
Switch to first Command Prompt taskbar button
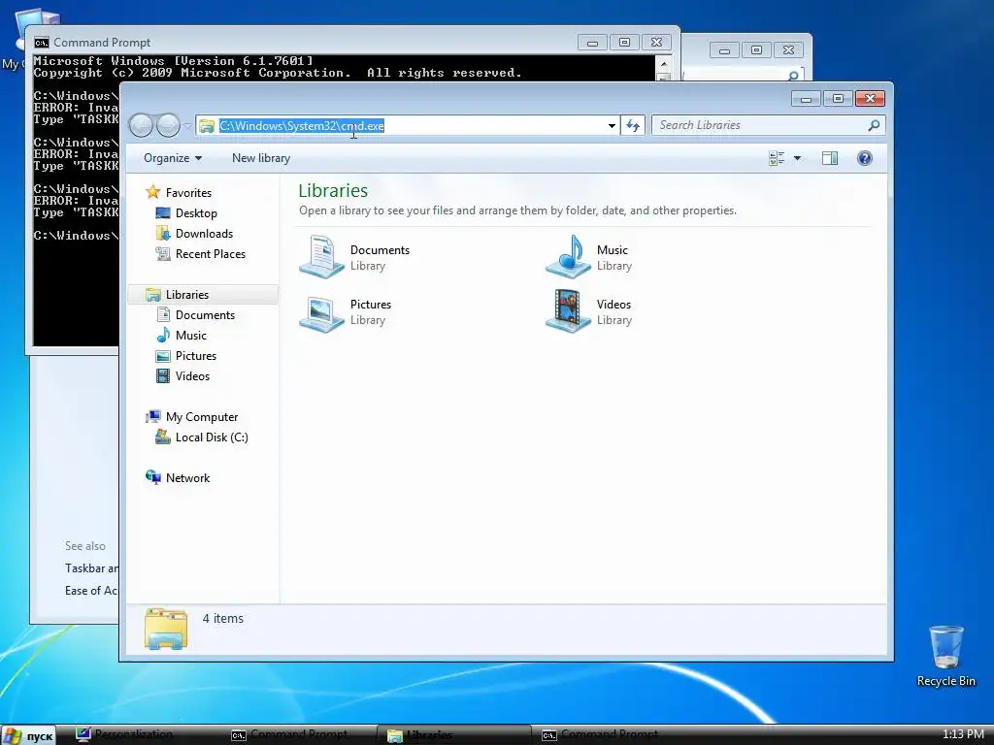tap(298, 735)
